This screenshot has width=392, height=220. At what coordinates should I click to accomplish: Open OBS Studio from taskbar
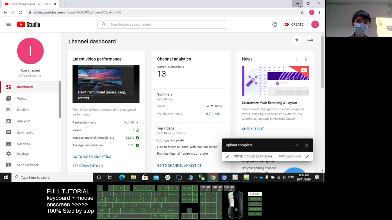(x=179, y=178)
